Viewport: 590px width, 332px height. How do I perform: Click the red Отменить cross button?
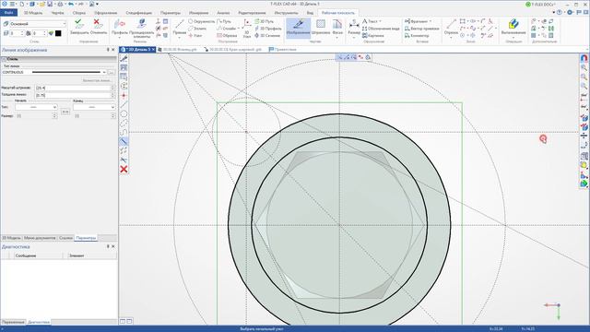pyautogui.click(x=99, y=27)
